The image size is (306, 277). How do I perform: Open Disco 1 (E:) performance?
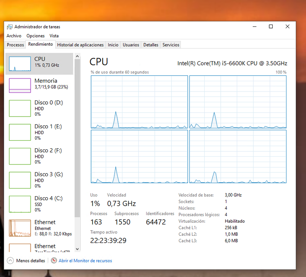[x=39, y=132]
